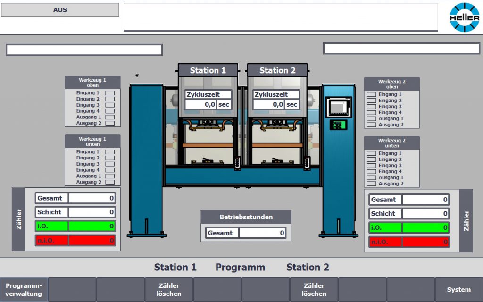Select the Station 1 header on machine
Viewport: 483px width, 302px height.
(208, 70)
